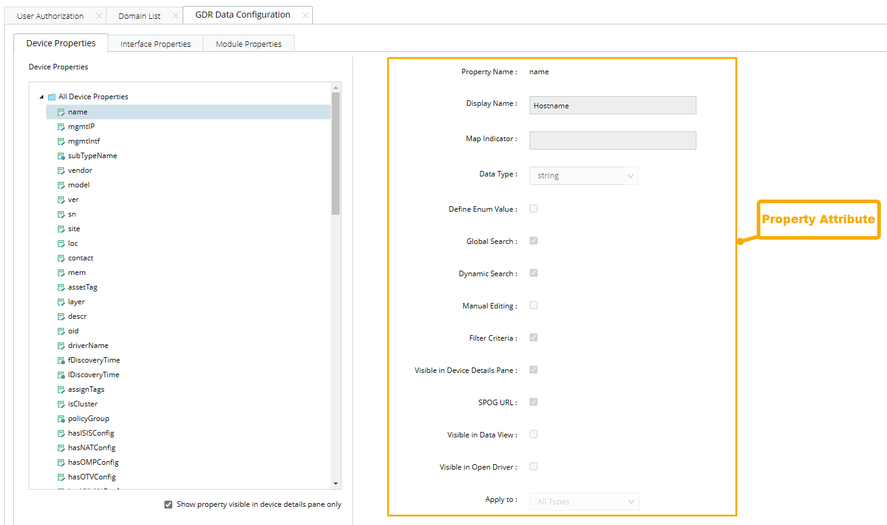The width and height of the screenshot is (887, 525).
Task: Uncheck Show property visible in device details pane only
Action: (x=168, y=504)
